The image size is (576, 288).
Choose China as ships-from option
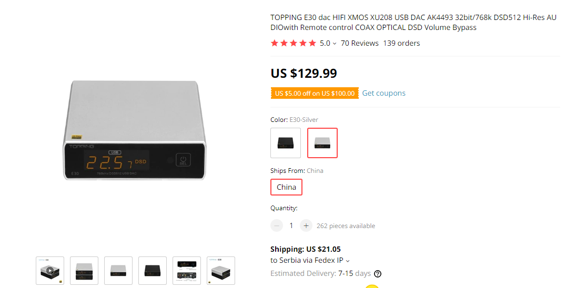286,187
